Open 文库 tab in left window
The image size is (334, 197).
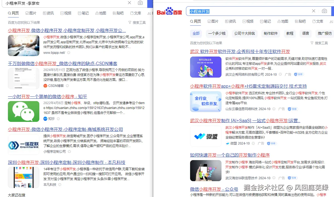point(136,13)
